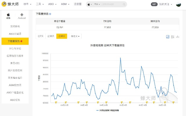
Task: Switch to the iOS platform tab
Action: pyautogui.click(x=8, y=16)
